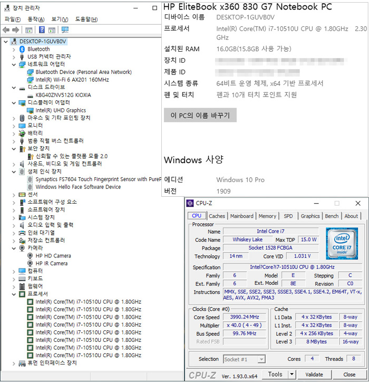The image size is (369, 383).
Task: Select the 인쇄 대기열 printer icon
Action: 22,233
